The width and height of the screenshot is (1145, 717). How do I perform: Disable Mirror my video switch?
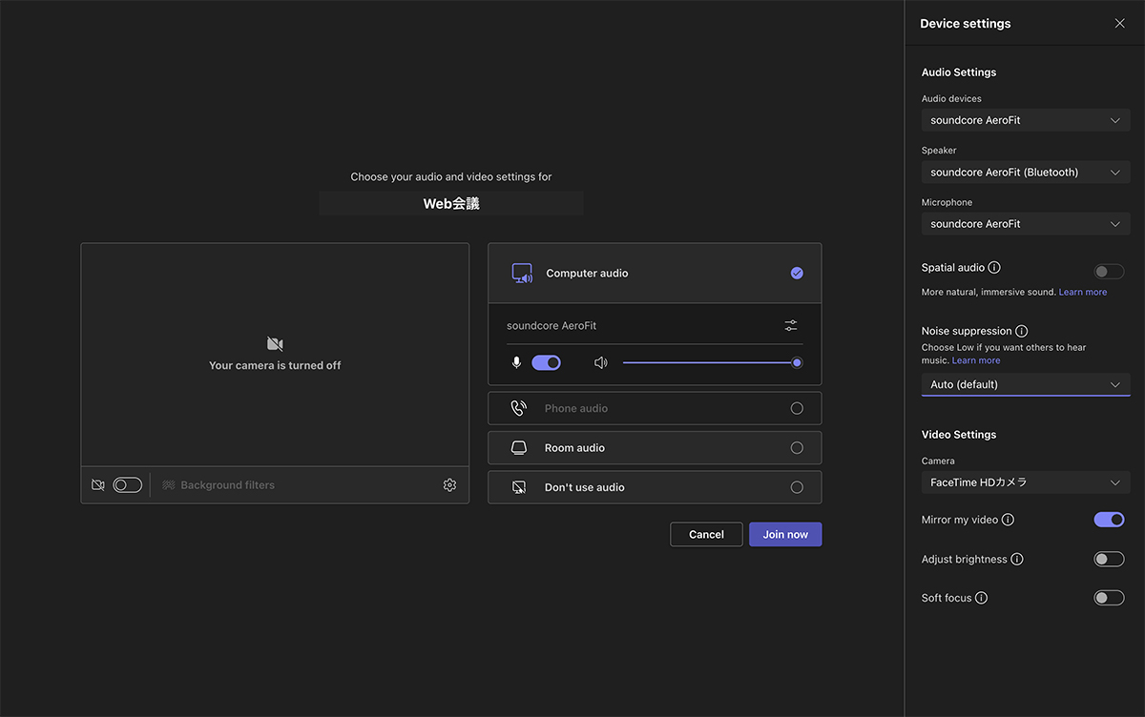point(1109,520)
